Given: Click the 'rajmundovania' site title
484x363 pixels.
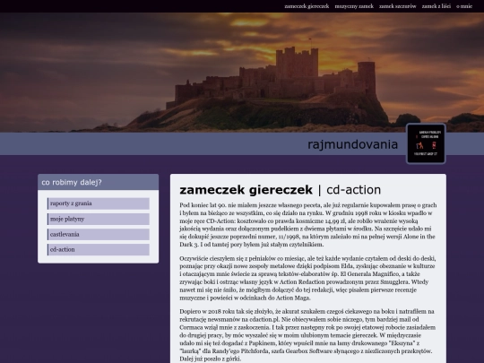Looking at the screenshot, I should (x=352, y=144).
